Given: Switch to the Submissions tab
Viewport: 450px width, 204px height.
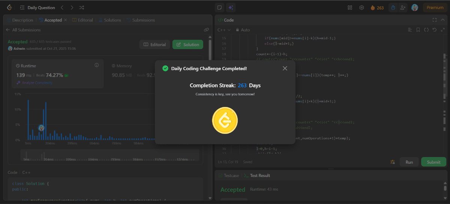Looking at the screenshot, I should tap(141, 20).
